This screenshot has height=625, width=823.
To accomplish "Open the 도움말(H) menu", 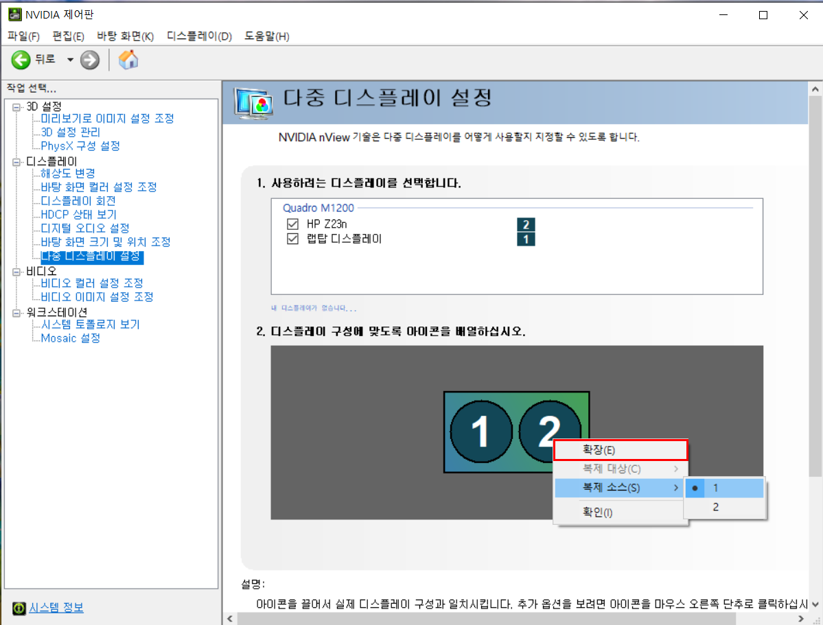I will (x=267, y=36).
